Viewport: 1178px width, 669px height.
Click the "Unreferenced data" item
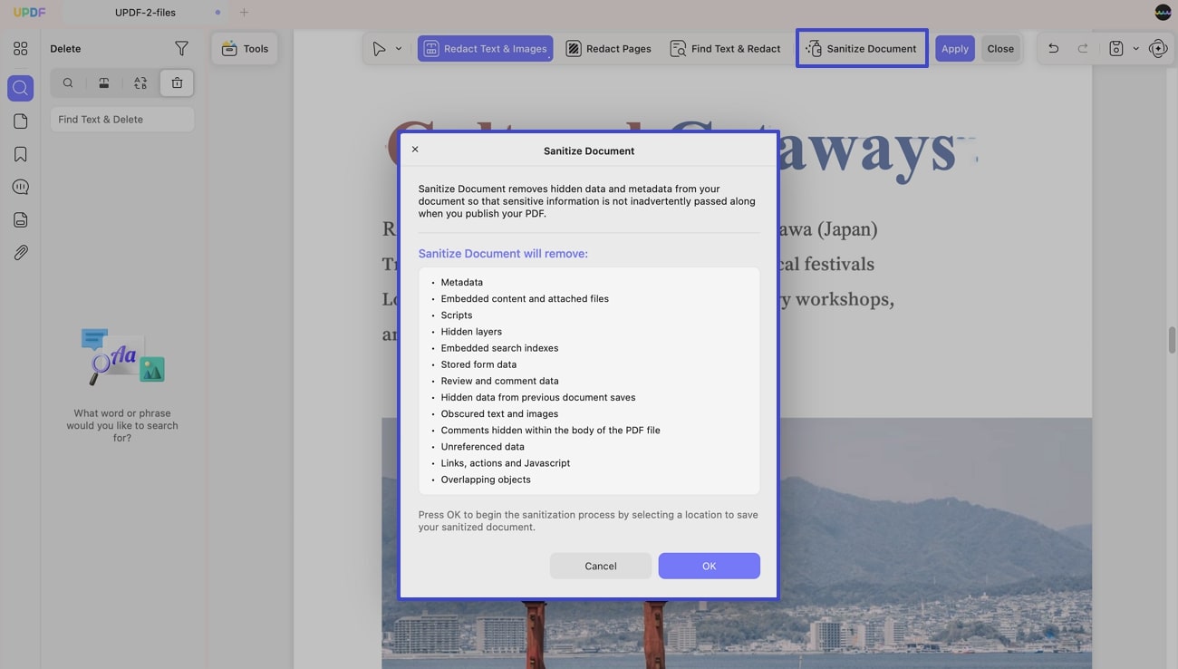[x=483, y=447]
